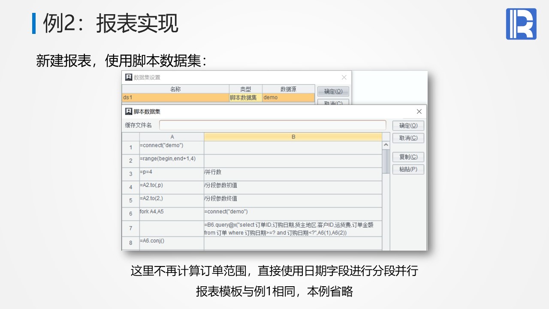Select the /分段参数初值 comment cell
The image size is (549, 309).
coord(293,188)
